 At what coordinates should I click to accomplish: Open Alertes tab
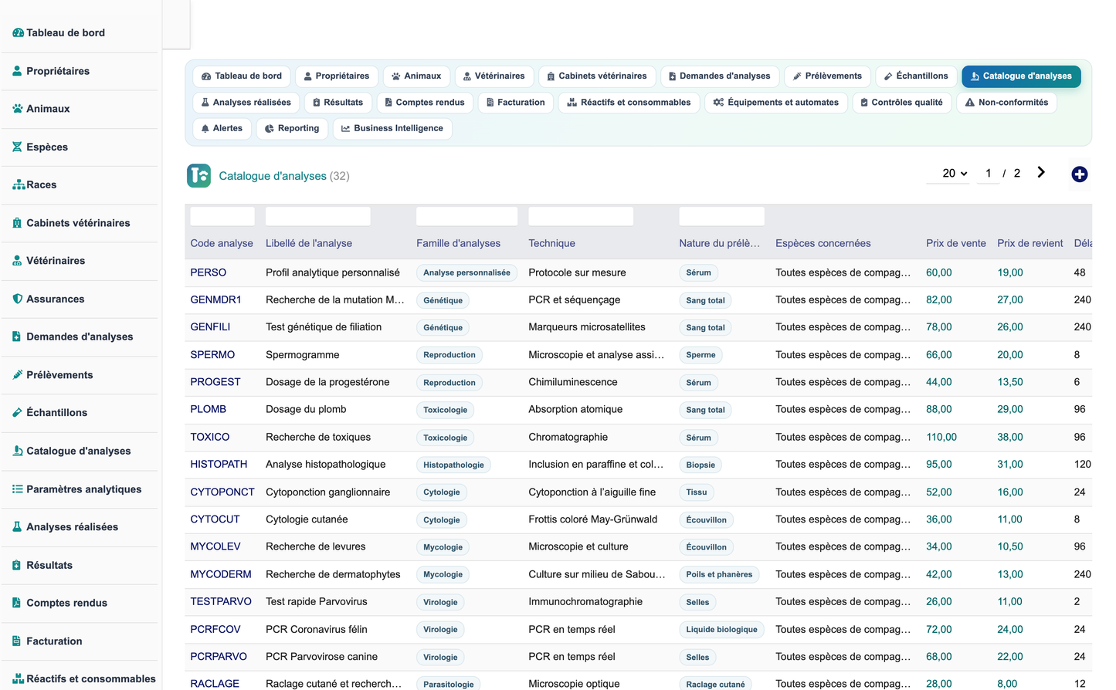tap(222, 129)
